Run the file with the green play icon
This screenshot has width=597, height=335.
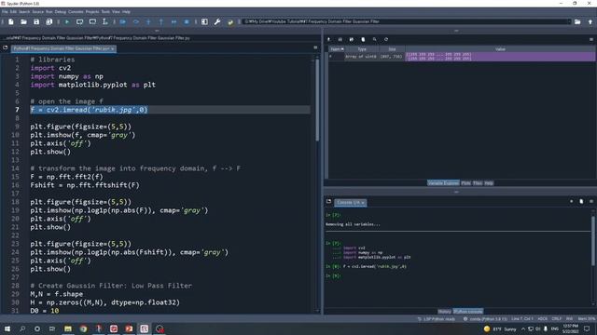click(67, 22)
